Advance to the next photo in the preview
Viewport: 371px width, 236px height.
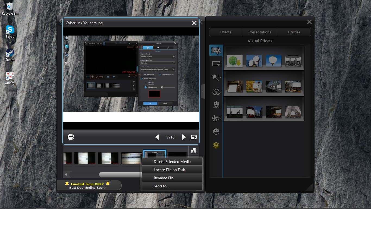click(x=184, y=137)
